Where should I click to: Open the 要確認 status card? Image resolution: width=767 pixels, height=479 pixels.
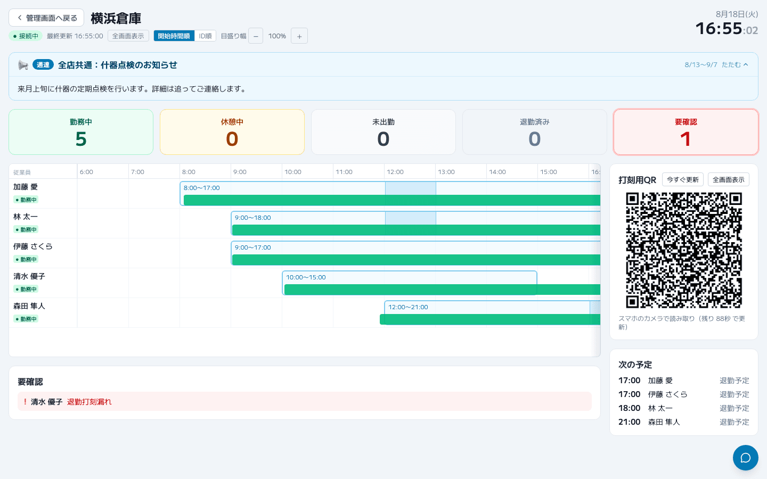[x=686, y=132]
